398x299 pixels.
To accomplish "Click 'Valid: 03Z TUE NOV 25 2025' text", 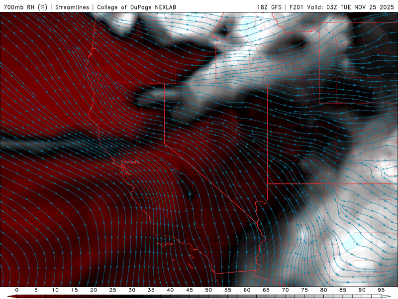I will [351, 7].
